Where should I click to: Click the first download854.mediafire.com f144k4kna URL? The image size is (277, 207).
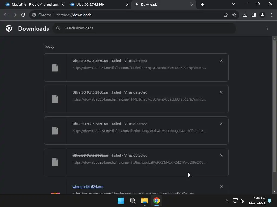(139, 68)
